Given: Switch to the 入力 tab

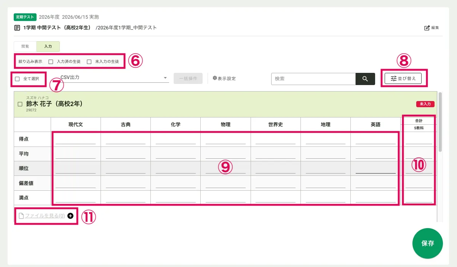Looking at the screenshot, I should click(48, 47).
